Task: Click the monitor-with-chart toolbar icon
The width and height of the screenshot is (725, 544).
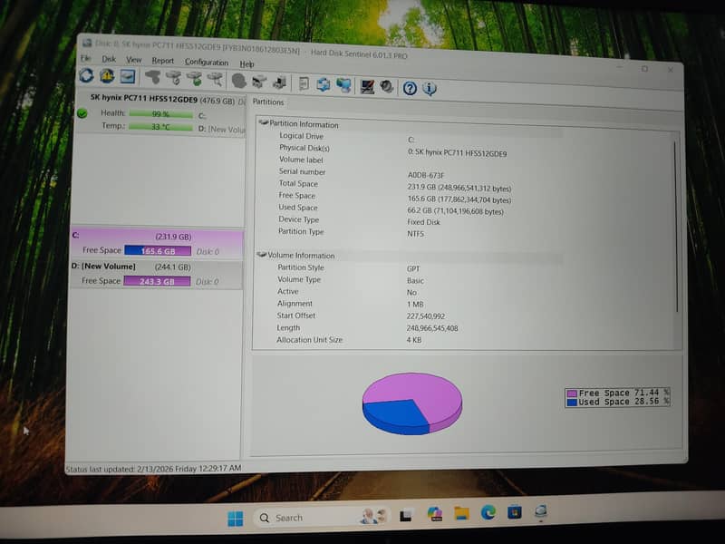Action: pos(367,87)
